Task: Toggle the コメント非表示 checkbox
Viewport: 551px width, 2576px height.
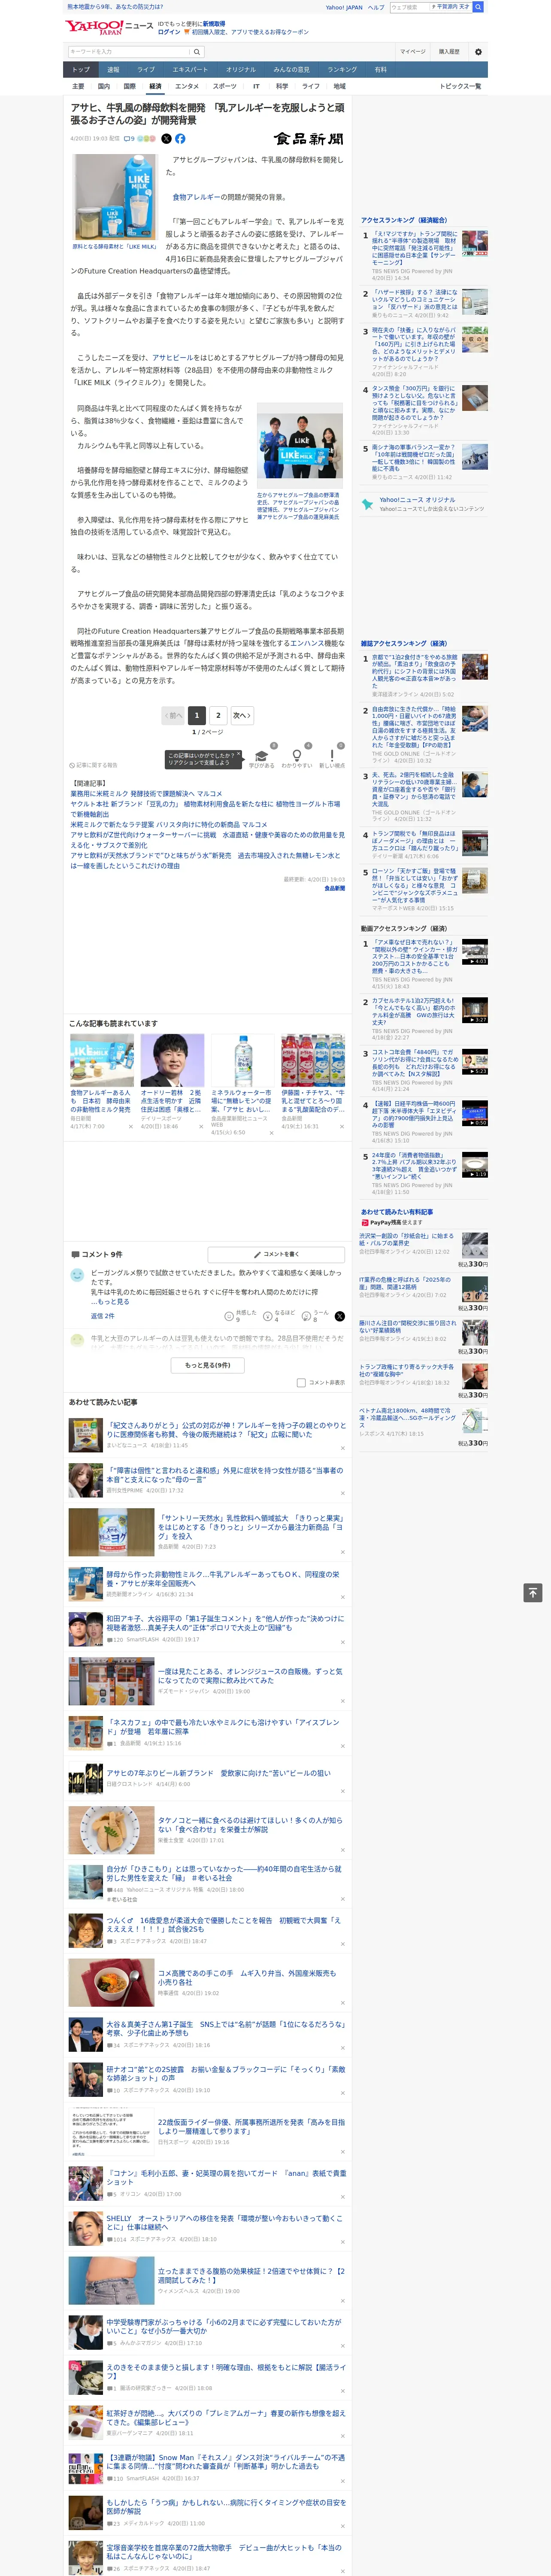Action: [x=301, y=1383]
